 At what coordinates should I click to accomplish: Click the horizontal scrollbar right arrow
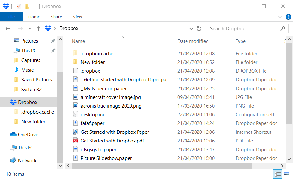[x=282, y=166]
